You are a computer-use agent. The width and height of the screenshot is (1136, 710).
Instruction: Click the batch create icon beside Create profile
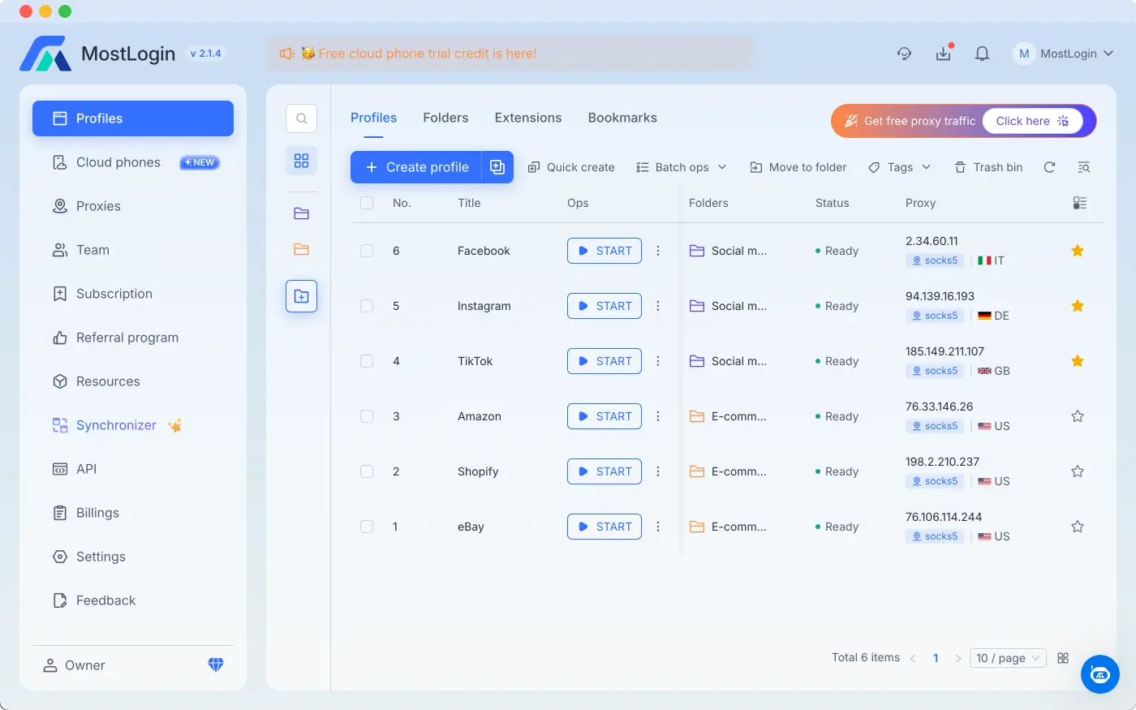(x=497, y=167)
